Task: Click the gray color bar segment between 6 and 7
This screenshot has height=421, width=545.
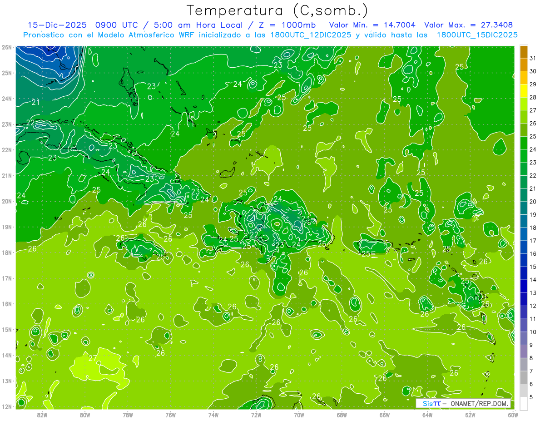Action: 524,377
